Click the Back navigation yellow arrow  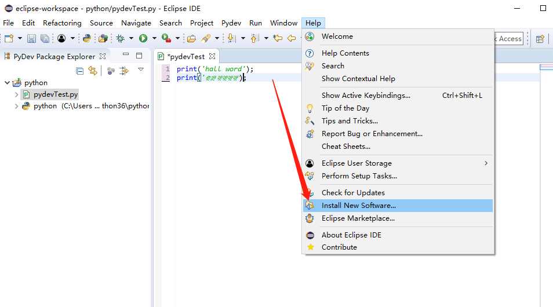tap(292, 38)
